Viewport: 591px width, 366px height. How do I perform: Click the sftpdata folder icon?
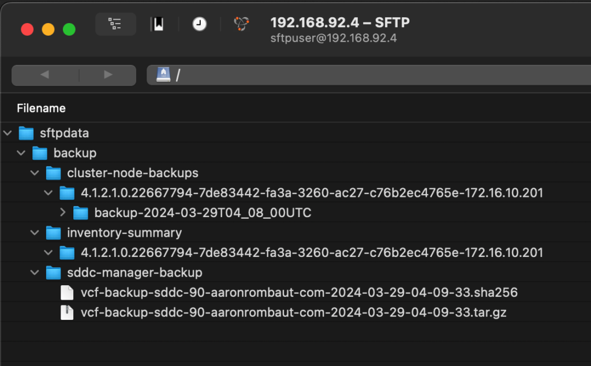[26, 133]
